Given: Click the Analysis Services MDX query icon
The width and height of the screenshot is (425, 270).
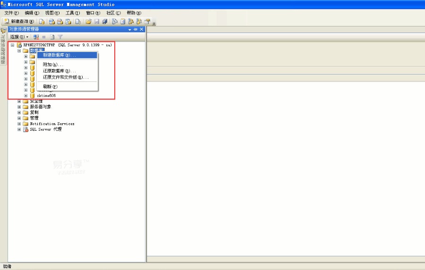Looking at the screenshot, I should [52, 21].
